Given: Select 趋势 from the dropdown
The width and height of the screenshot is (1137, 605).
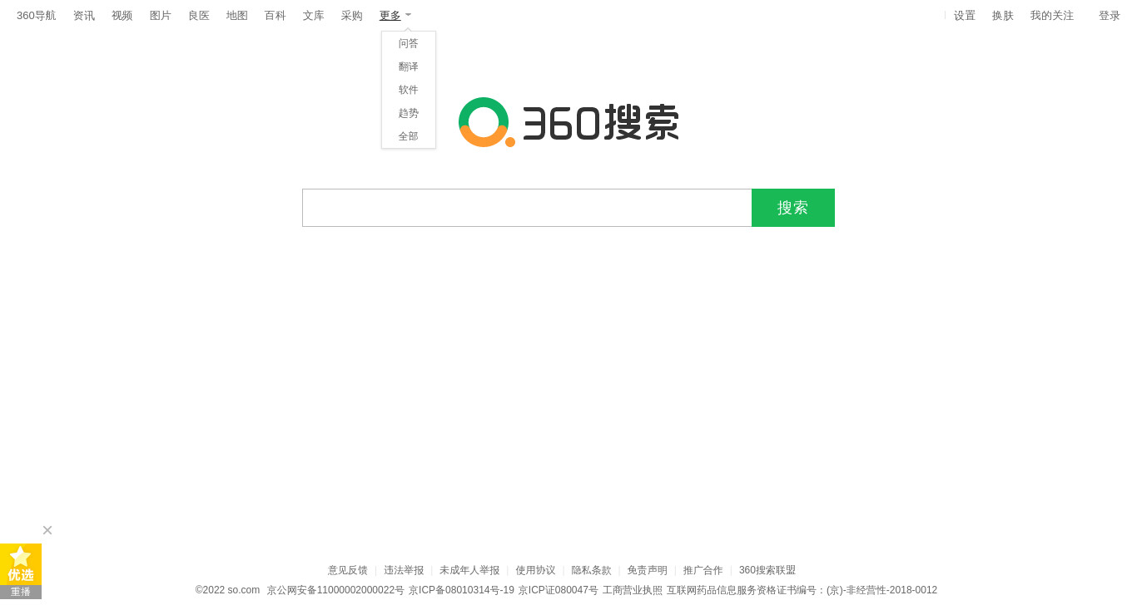Looking at the screenshot, I should 409,113.
